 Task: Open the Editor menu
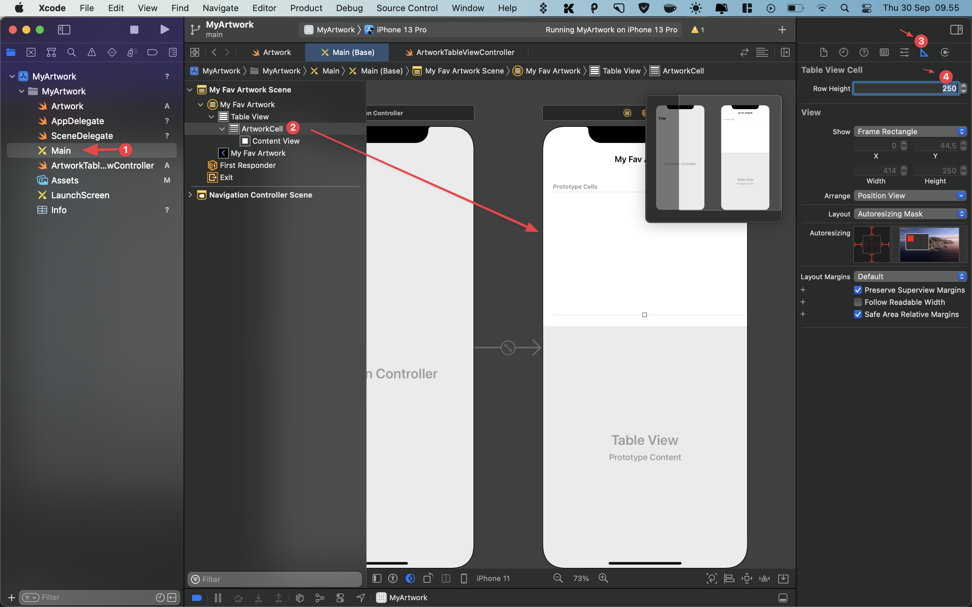[264, 8]
